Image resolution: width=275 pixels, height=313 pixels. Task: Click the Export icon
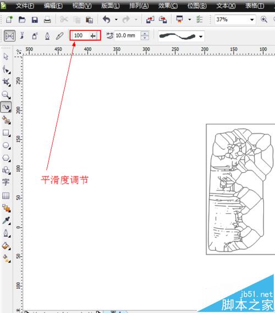click(x=163, y=20)
